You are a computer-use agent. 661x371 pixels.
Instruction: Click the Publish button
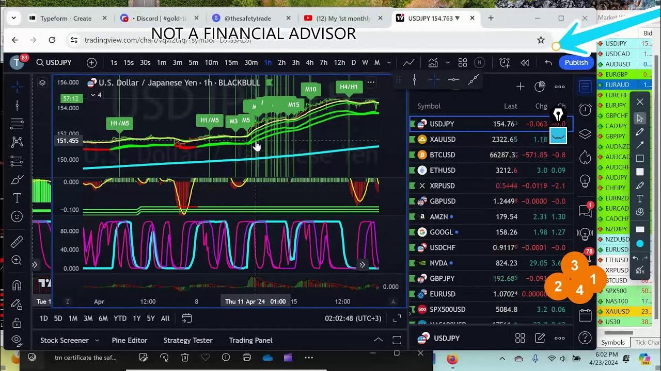point(576,62)
